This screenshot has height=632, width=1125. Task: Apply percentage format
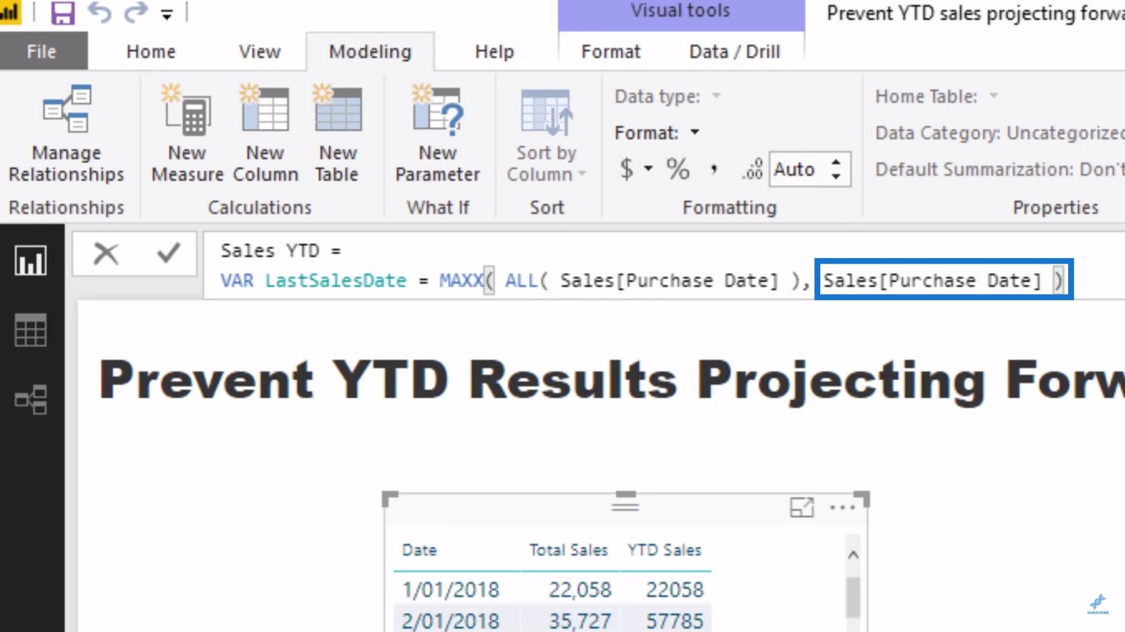pyautogui.click(x=678, y=169)
